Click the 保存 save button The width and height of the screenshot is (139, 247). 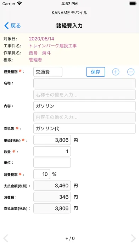tap(95, 72)
